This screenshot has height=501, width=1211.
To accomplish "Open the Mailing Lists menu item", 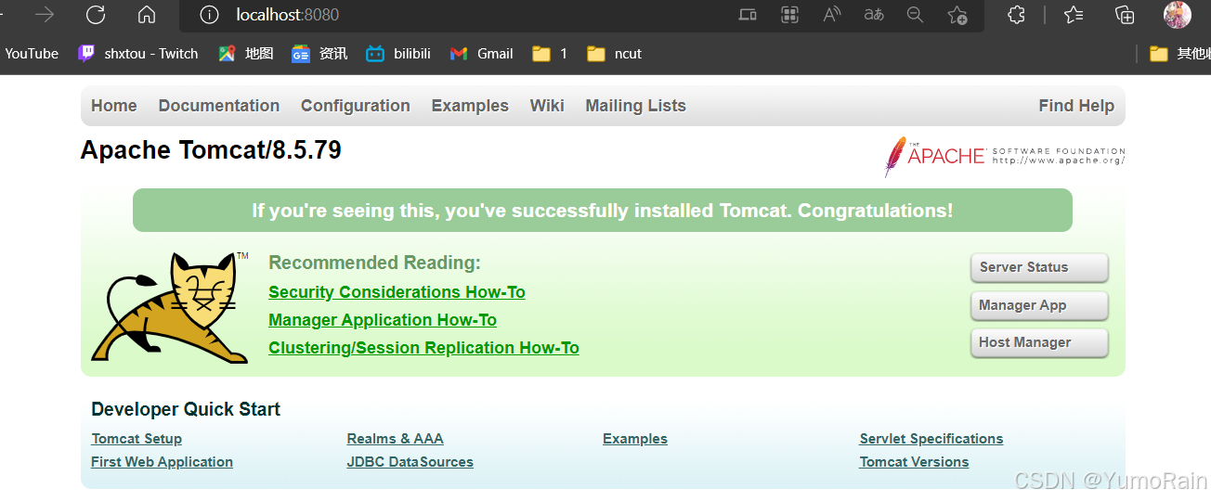I will [635, 106].
